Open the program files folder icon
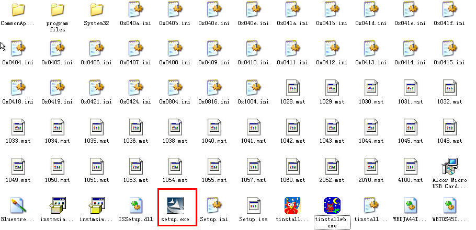Viewport: 476px width, 230px height. click(x=58, y=10)
